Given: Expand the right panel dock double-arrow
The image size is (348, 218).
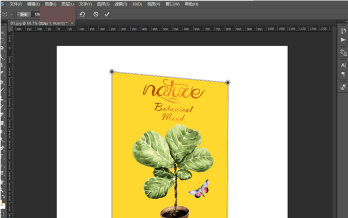Looking at the screenshot, I should (346, 21).
